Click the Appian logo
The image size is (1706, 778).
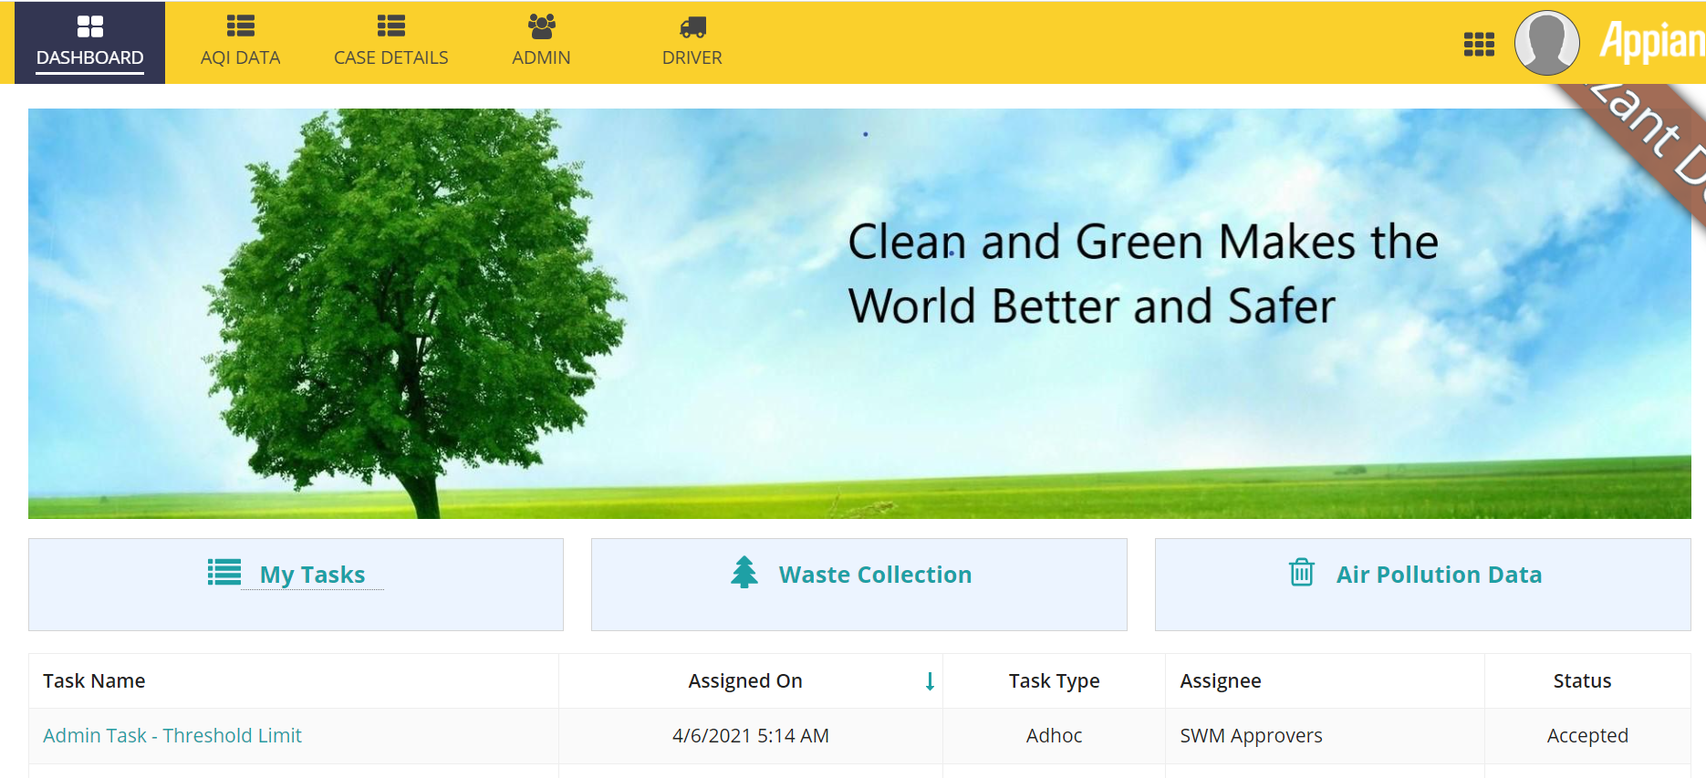click(1651, 42)
